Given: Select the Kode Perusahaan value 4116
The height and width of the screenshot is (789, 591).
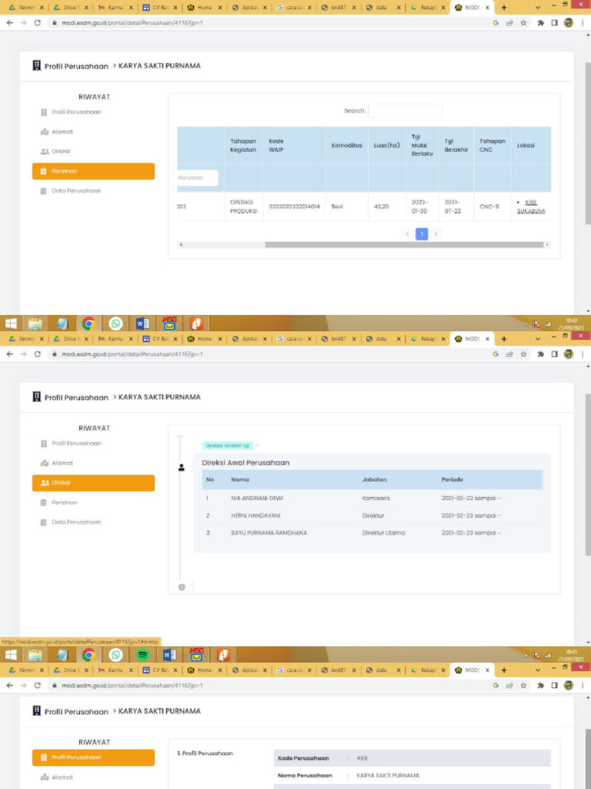Looking at the screenshot, I should [362, 758].
